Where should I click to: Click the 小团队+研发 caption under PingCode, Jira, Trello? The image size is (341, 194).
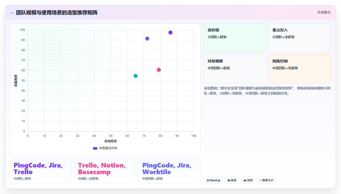22,179
